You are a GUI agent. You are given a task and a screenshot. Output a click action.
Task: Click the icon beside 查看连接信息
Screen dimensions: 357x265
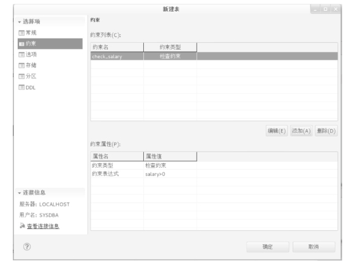click(x=22, y=226)
